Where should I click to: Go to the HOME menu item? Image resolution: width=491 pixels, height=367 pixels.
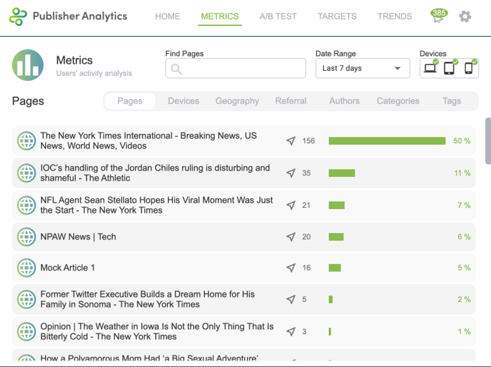(x=167, y=16)
